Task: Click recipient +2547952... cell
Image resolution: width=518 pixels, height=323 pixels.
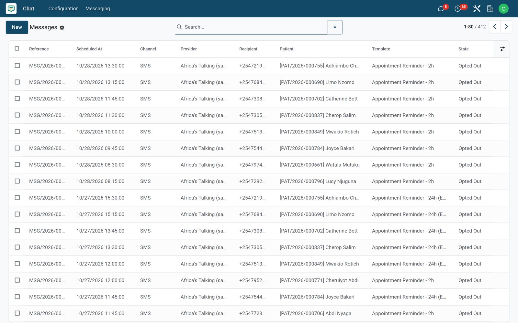Action: [x=252, y=280]
